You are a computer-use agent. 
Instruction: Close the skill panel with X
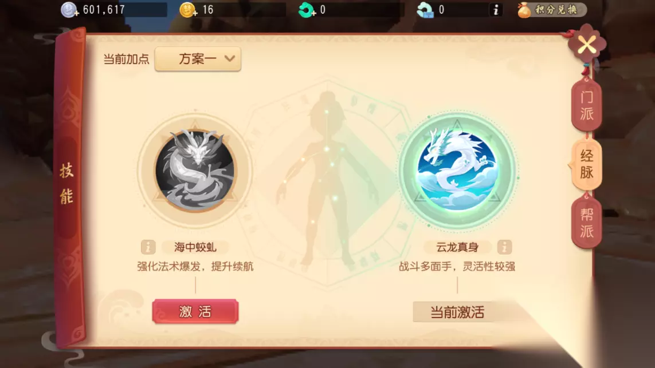click(x=587, y=44)
